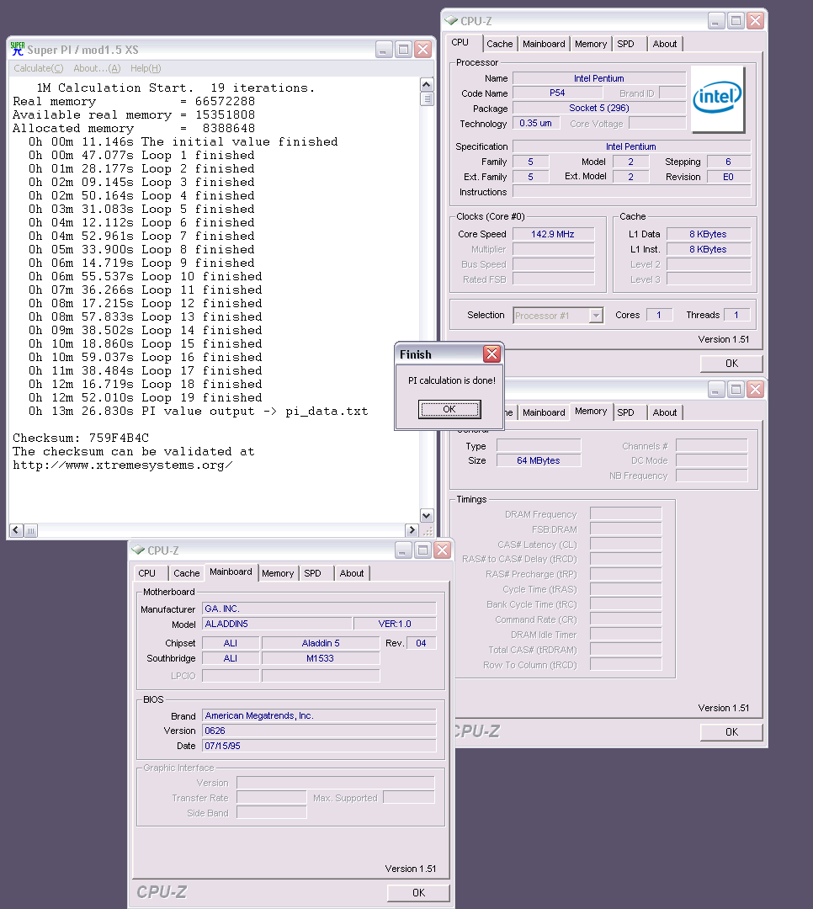Close the Finish dialog with X

[492, 354]
